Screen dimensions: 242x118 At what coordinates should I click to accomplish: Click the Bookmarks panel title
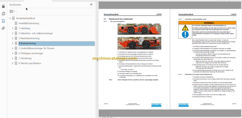15,5
